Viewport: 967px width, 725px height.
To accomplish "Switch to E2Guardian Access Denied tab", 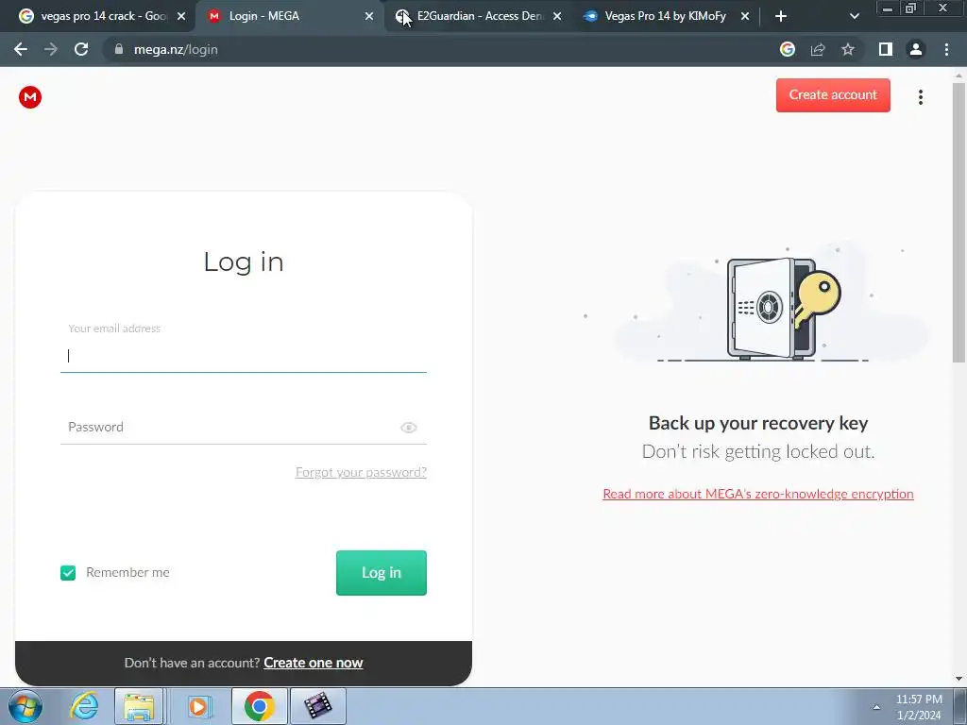I will [478, 16].
